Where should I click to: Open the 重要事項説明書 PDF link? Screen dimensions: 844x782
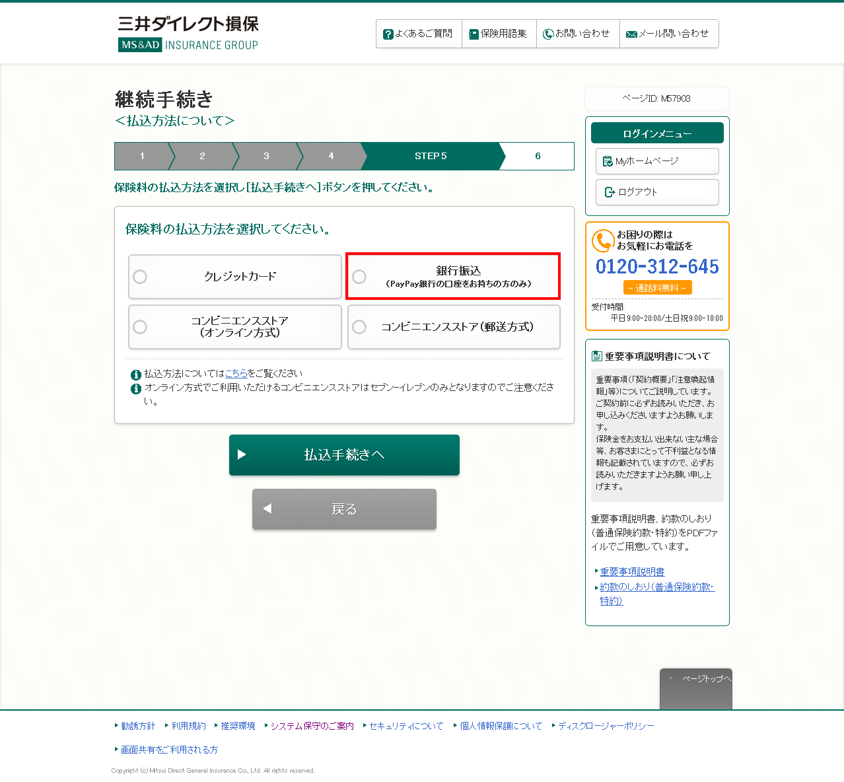click(632, 572)
